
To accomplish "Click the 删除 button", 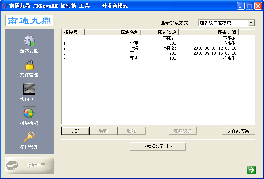I will [x=132, y=131].
